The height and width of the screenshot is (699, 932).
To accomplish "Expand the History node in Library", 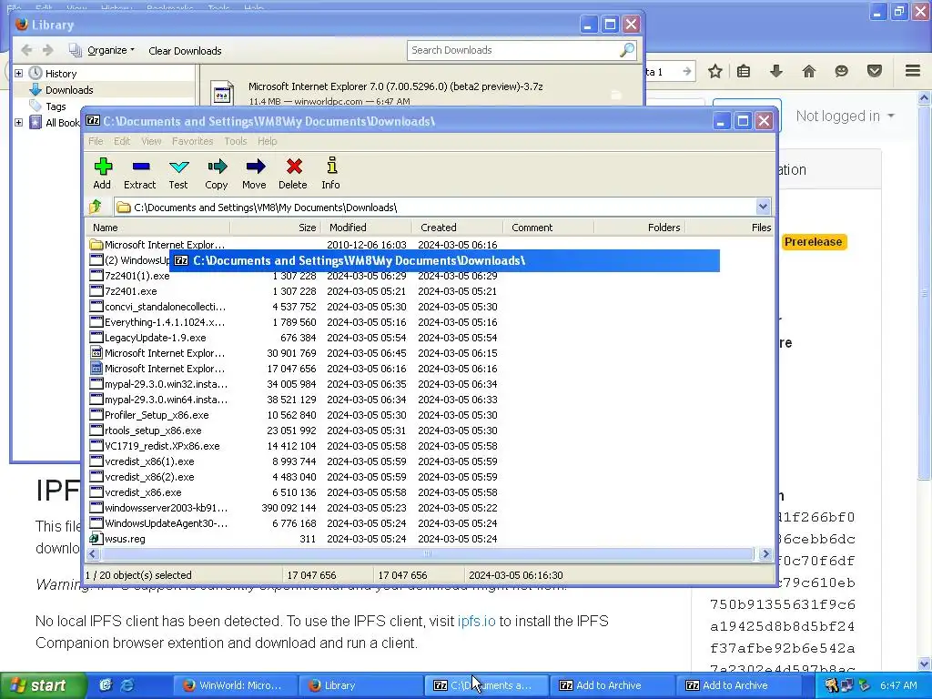I will pyautogui.click(x=18, y=73).
